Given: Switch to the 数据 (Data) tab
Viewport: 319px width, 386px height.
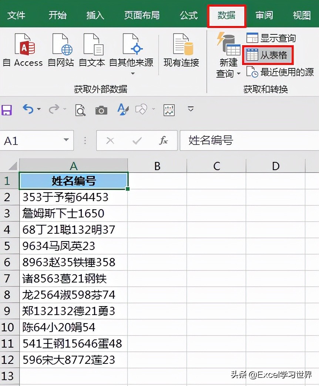Looking at the screenshot, I should tap(226, 15).
